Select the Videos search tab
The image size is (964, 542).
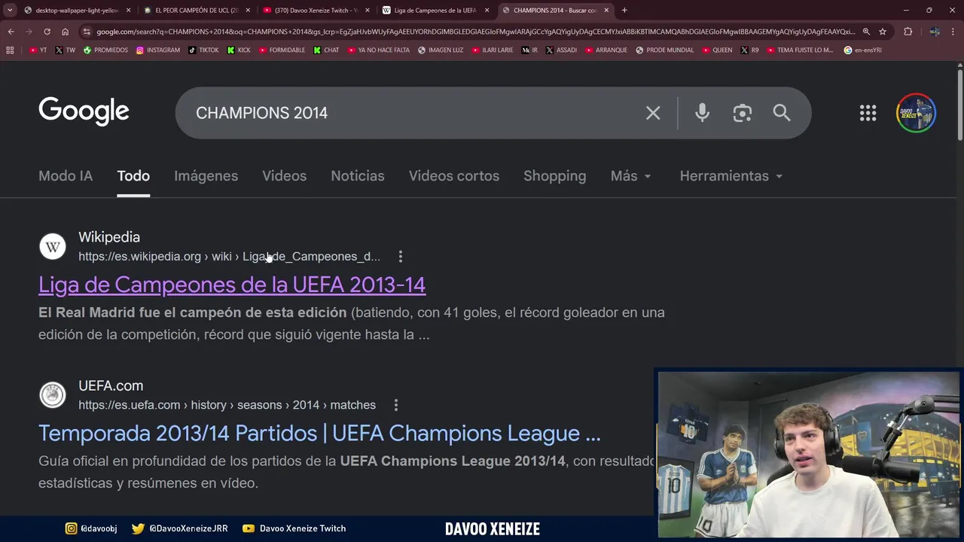click(284, 176)
